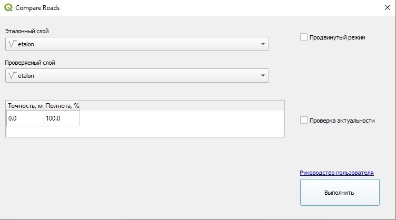The height and width of the screenshot is (220, 396).
Task: Click the QGIS logo in title bar
Action: click(x=8, y=8)
